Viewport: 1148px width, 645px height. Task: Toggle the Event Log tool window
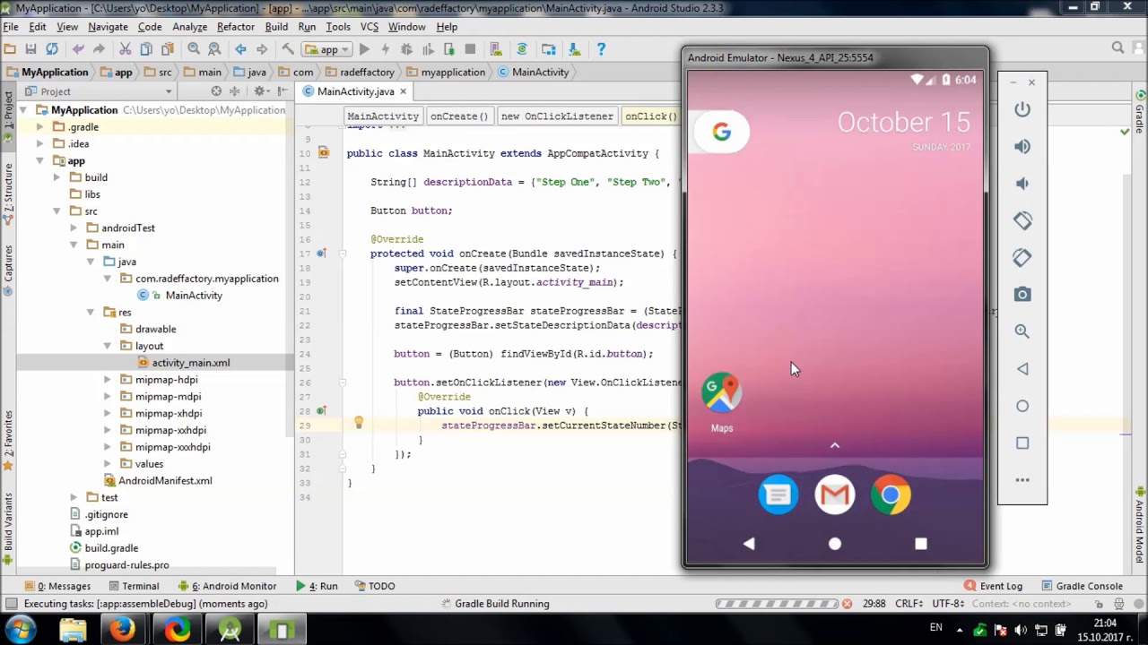coord(994,586)
